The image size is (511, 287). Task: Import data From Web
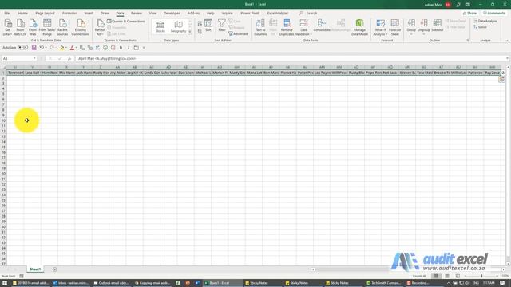tap(33, 27)
